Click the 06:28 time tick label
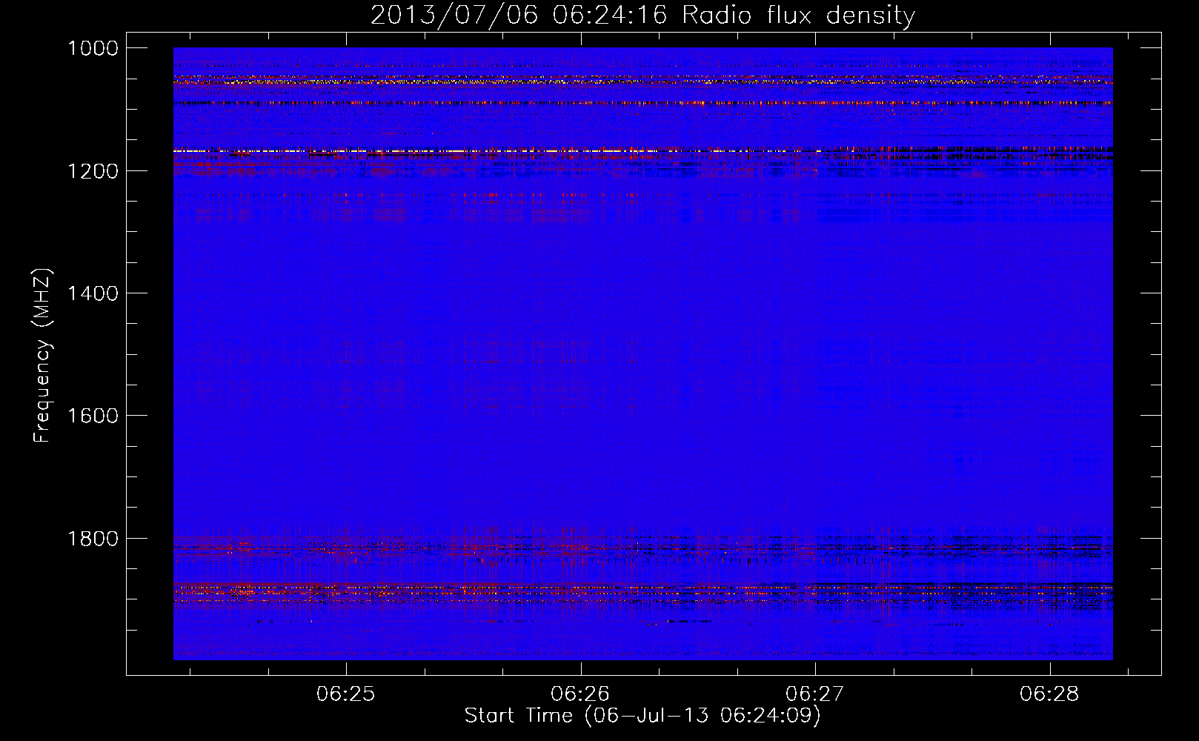 (1049, 694)
